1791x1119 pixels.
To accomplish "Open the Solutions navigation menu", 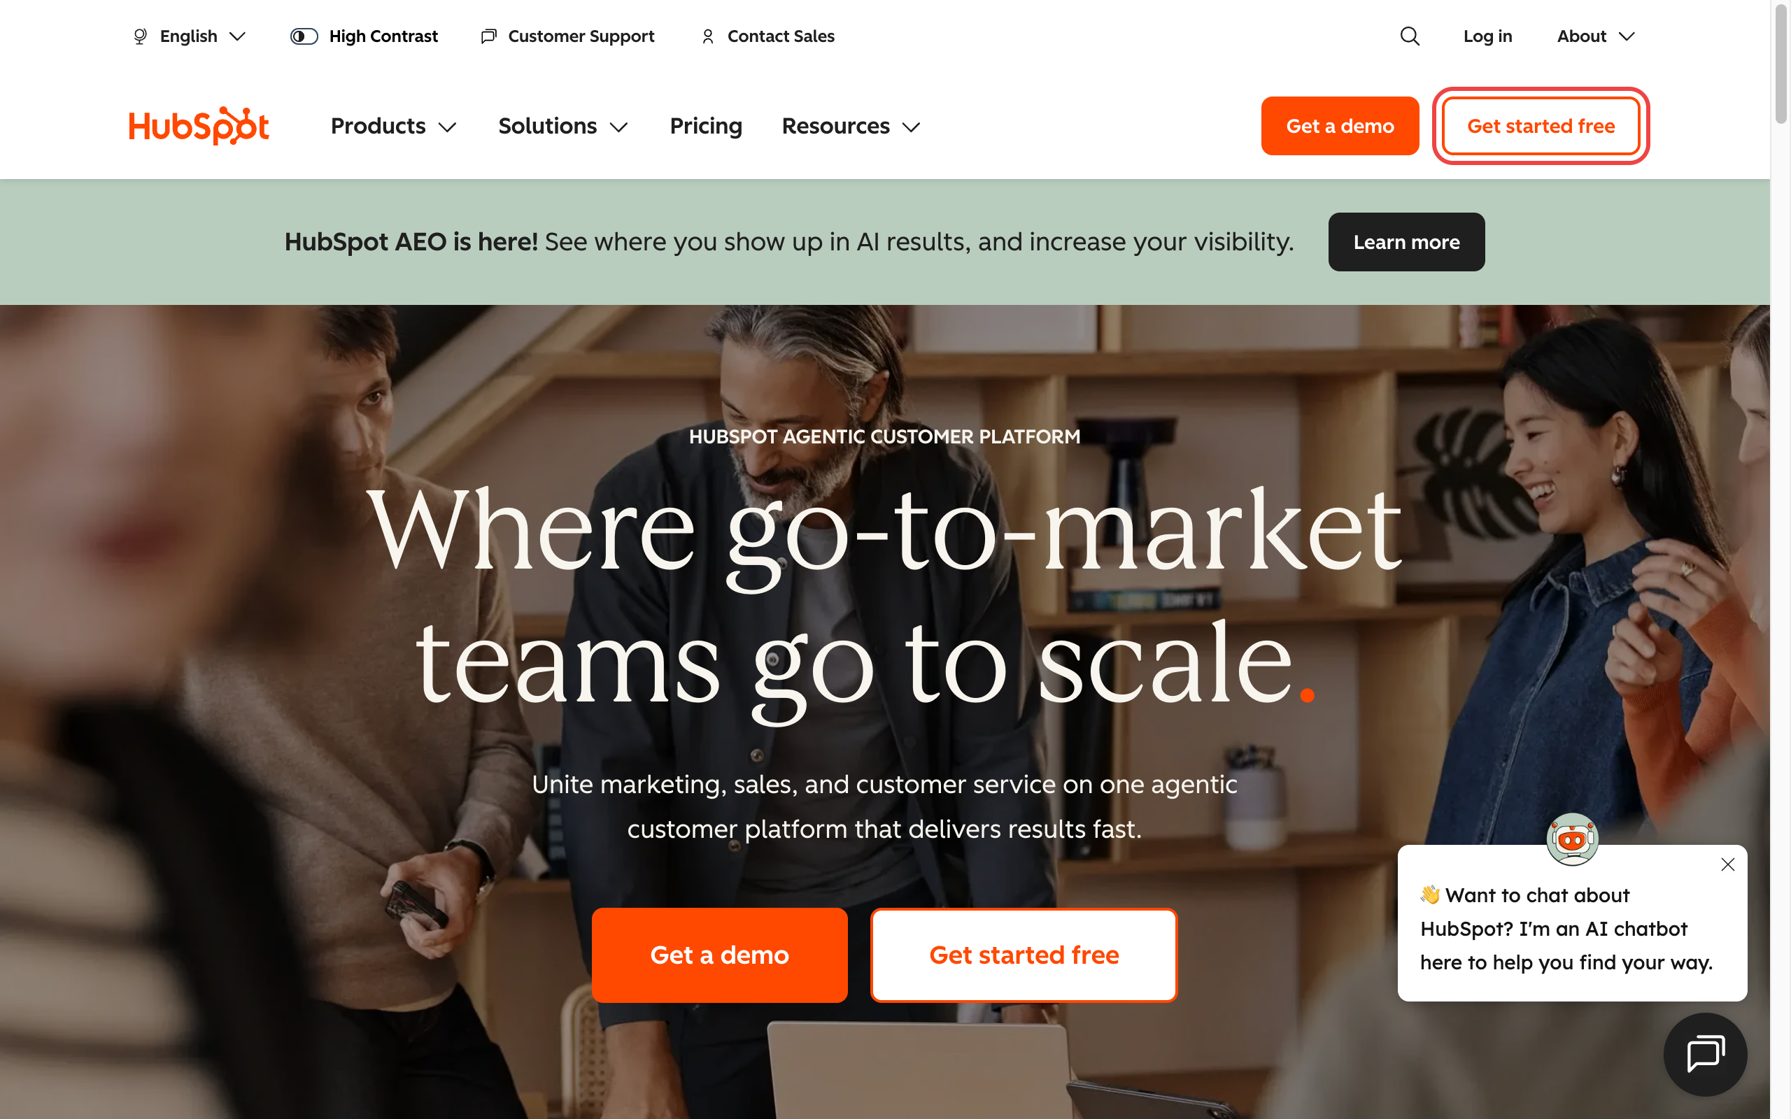I will click(563, 127).
